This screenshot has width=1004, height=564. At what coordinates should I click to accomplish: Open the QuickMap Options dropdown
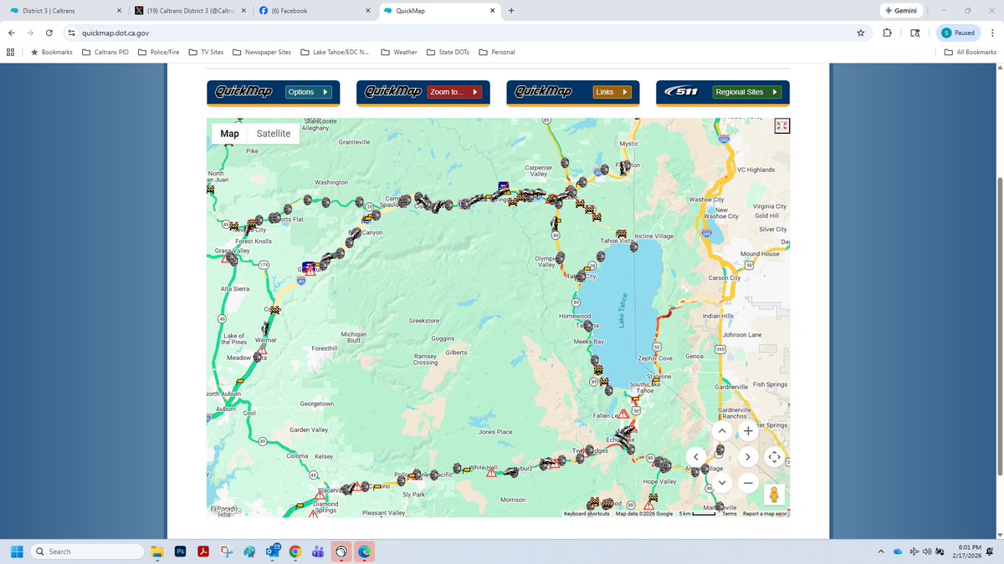point(309,92)
